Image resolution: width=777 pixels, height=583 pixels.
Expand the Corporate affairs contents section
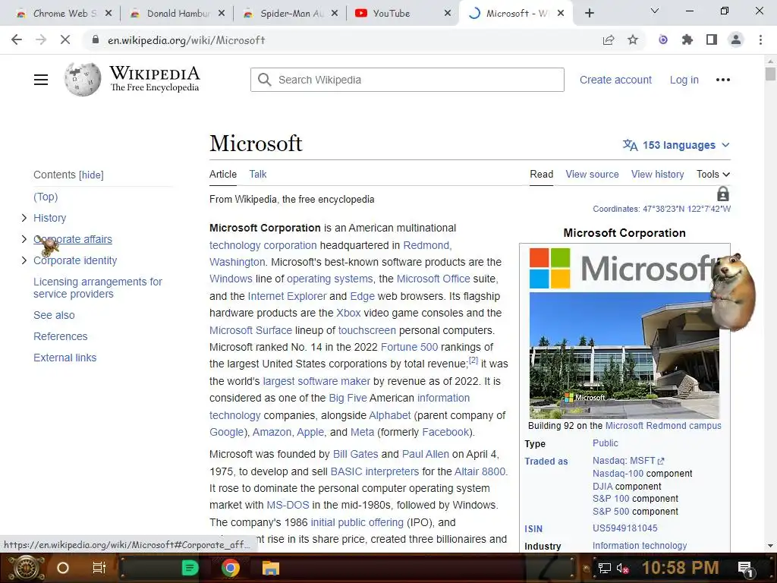24,239
